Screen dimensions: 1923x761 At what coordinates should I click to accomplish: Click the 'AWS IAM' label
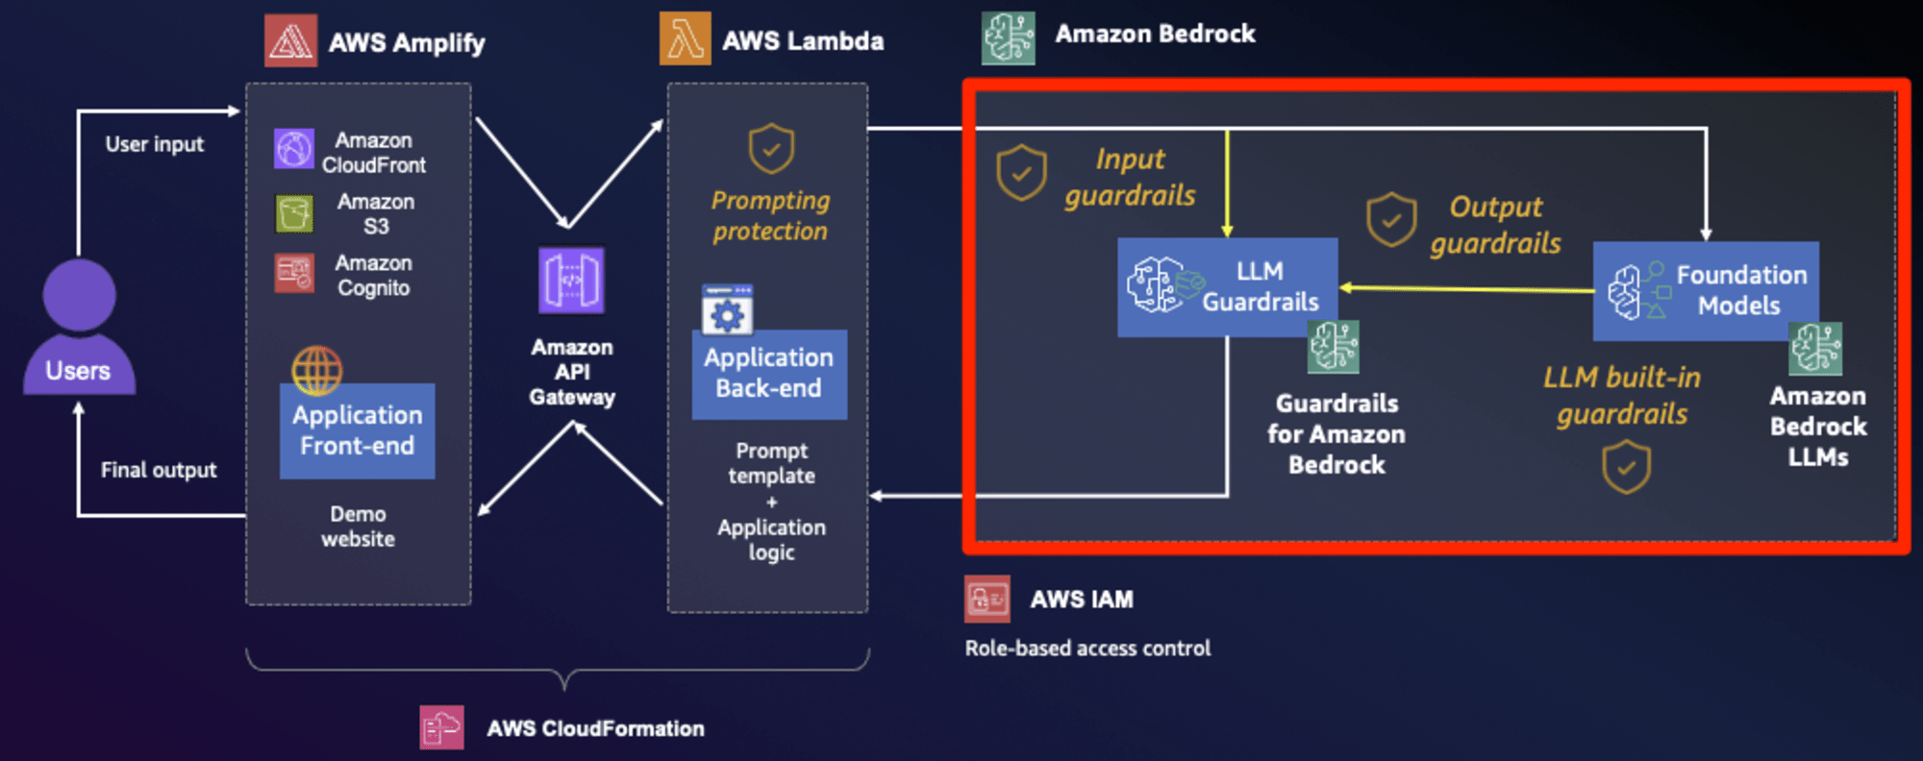[1082, 600]
